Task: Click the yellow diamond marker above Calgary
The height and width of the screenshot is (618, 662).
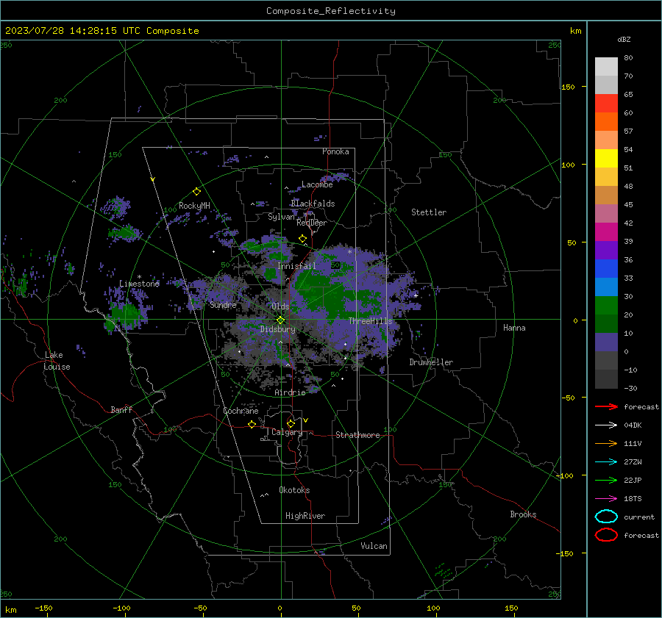Action: (291, 423)
